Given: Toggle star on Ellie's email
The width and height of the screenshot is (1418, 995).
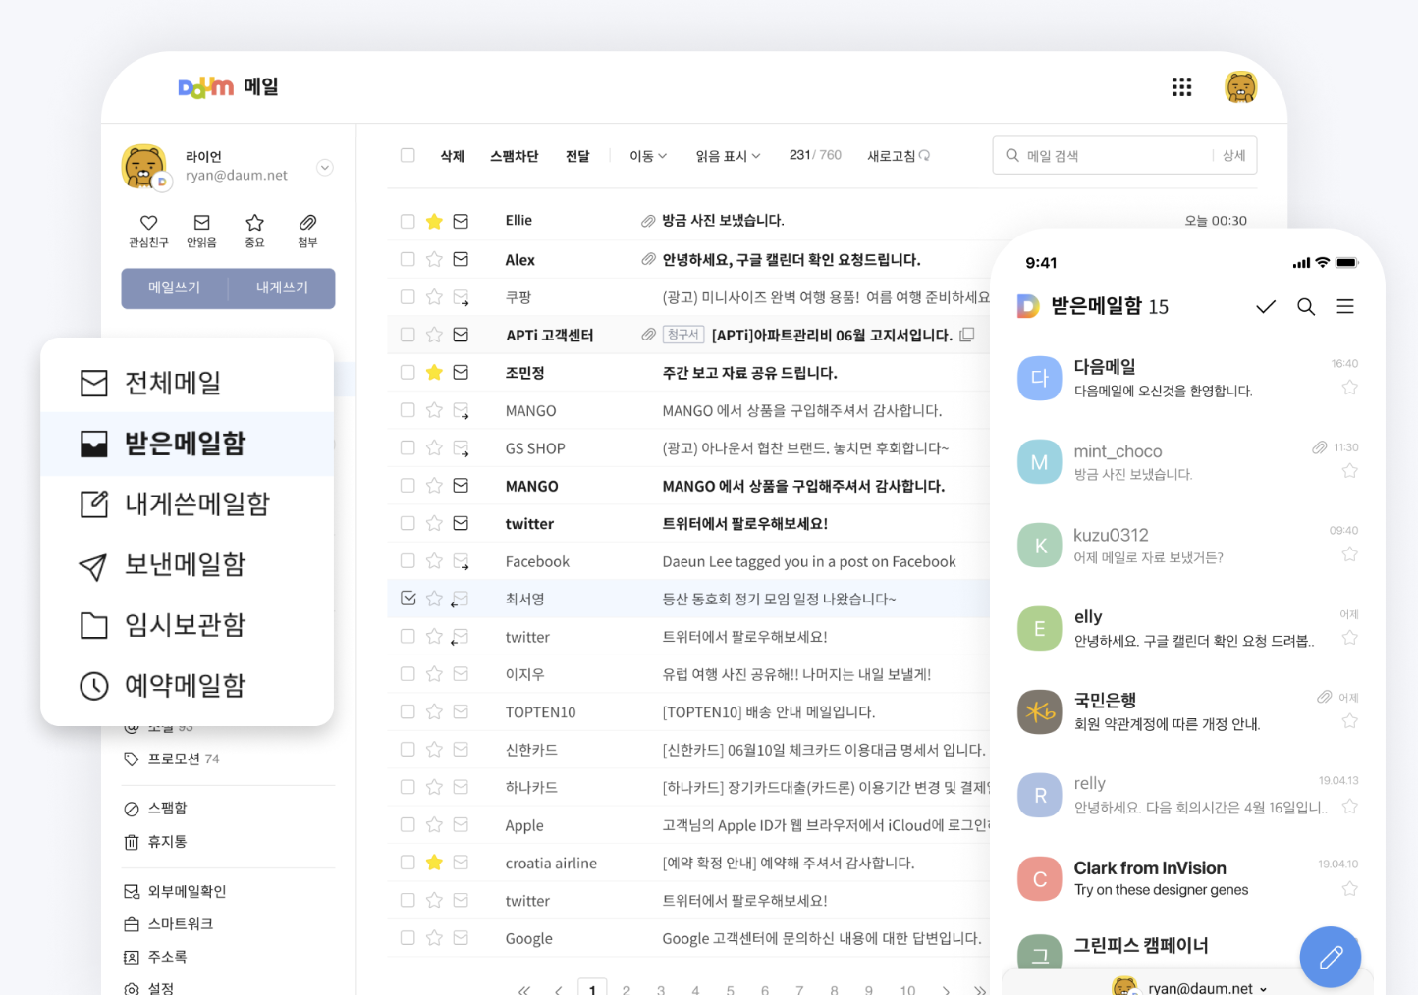Looking at the screenshot, I should (434, 221).
